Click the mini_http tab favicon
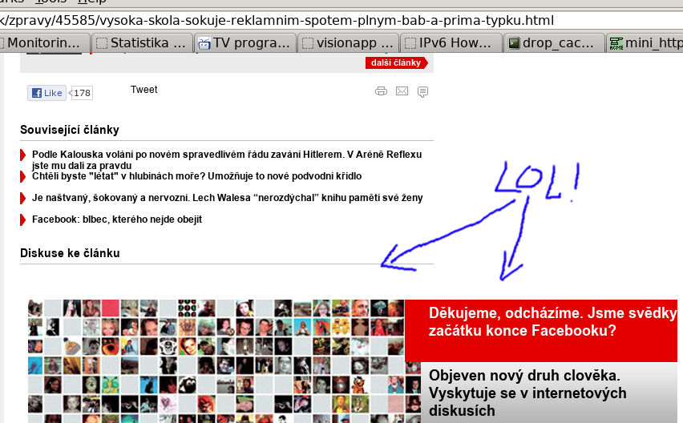This screenshot has height=423, width=683. [x=616, y=43]
